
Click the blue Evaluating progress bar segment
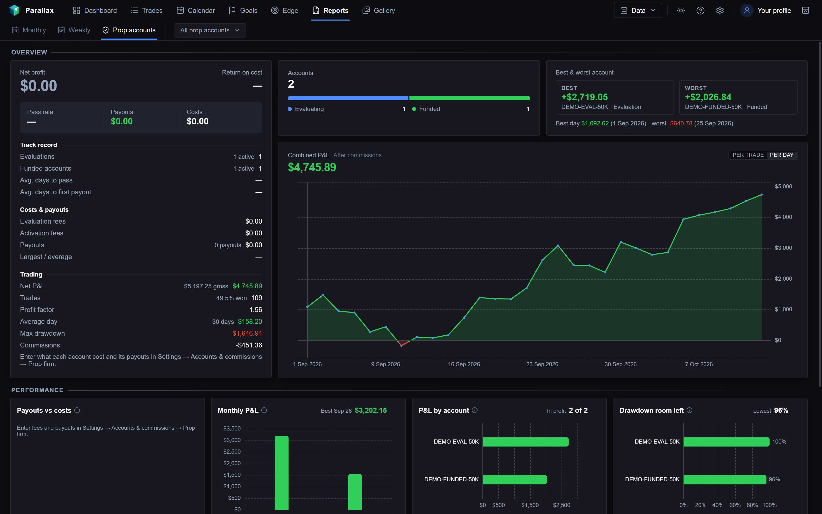[x=348, y=98]
